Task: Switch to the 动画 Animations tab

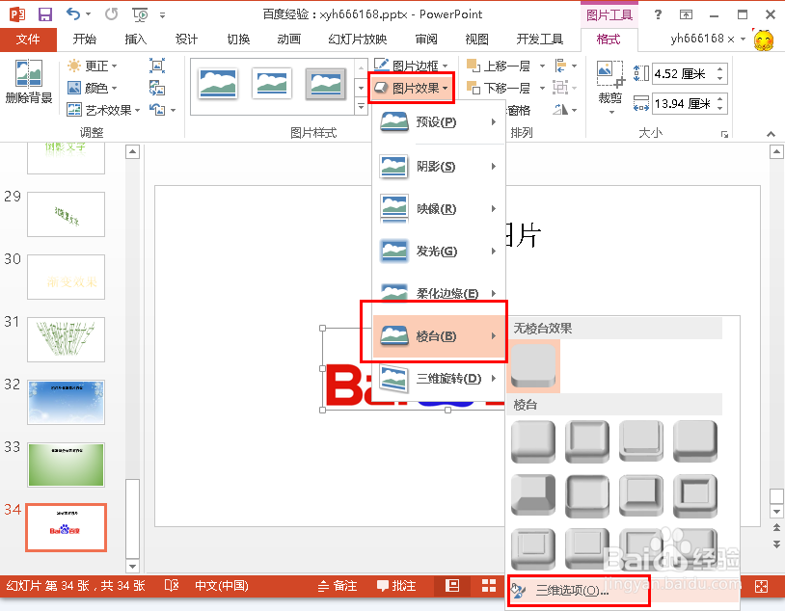Action: (x=289, y=40)
